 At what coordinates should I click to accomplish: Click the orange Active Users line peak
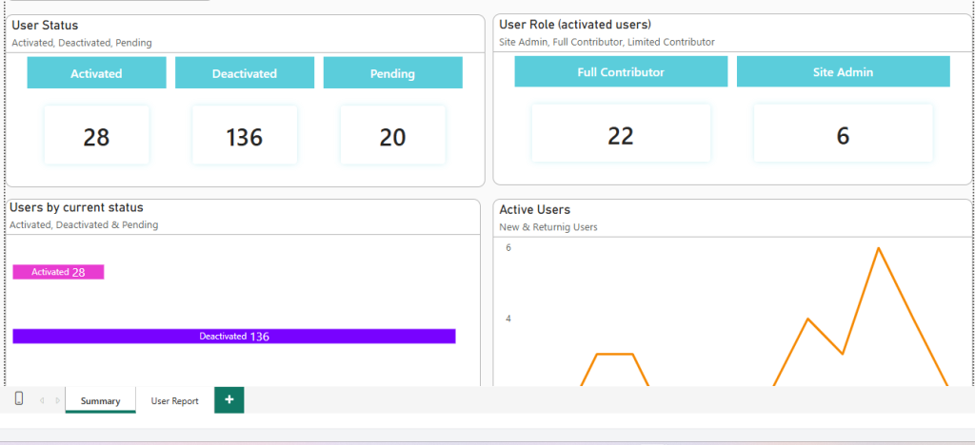tap(878, 248)
